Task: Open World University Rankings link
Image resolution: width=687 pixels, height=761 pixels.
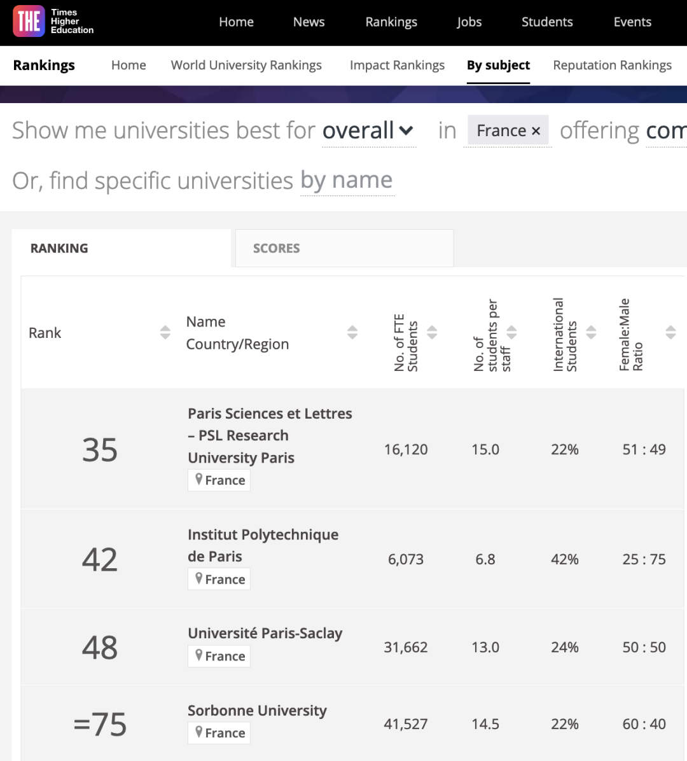Action: (x=246, y=65)
